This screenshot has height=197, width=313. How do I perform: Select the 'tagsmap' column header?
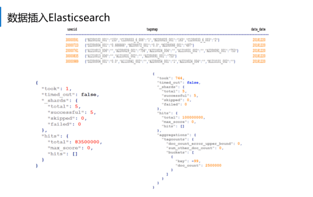(x=152, y=29)
